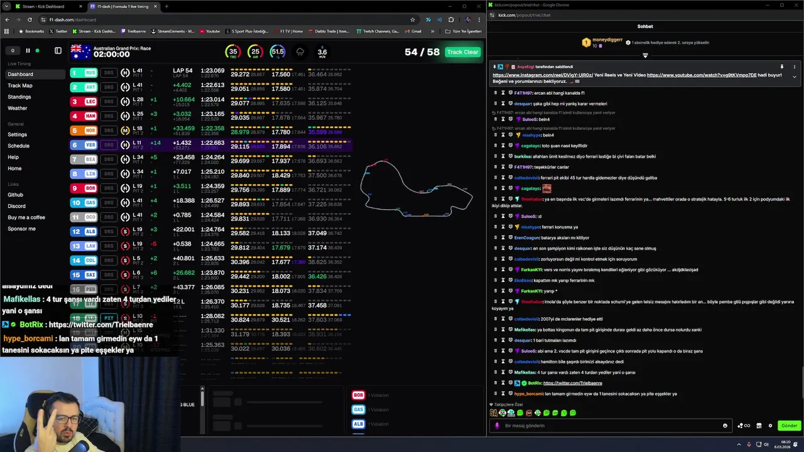Pause the live timing playback
The image size is (804, 452).
(x=28, y=51)
